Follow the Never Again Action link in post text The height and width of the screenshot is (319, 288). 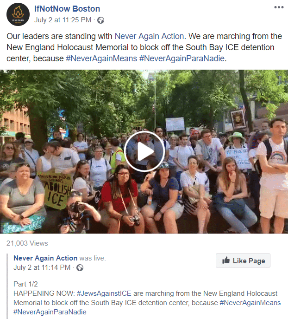pyautogui.click(x=149, y=36)
